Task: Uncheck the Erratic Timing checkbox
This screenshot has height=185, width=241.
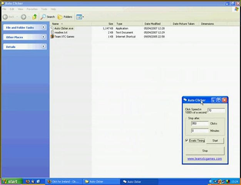Action: [x=187, y=141]
